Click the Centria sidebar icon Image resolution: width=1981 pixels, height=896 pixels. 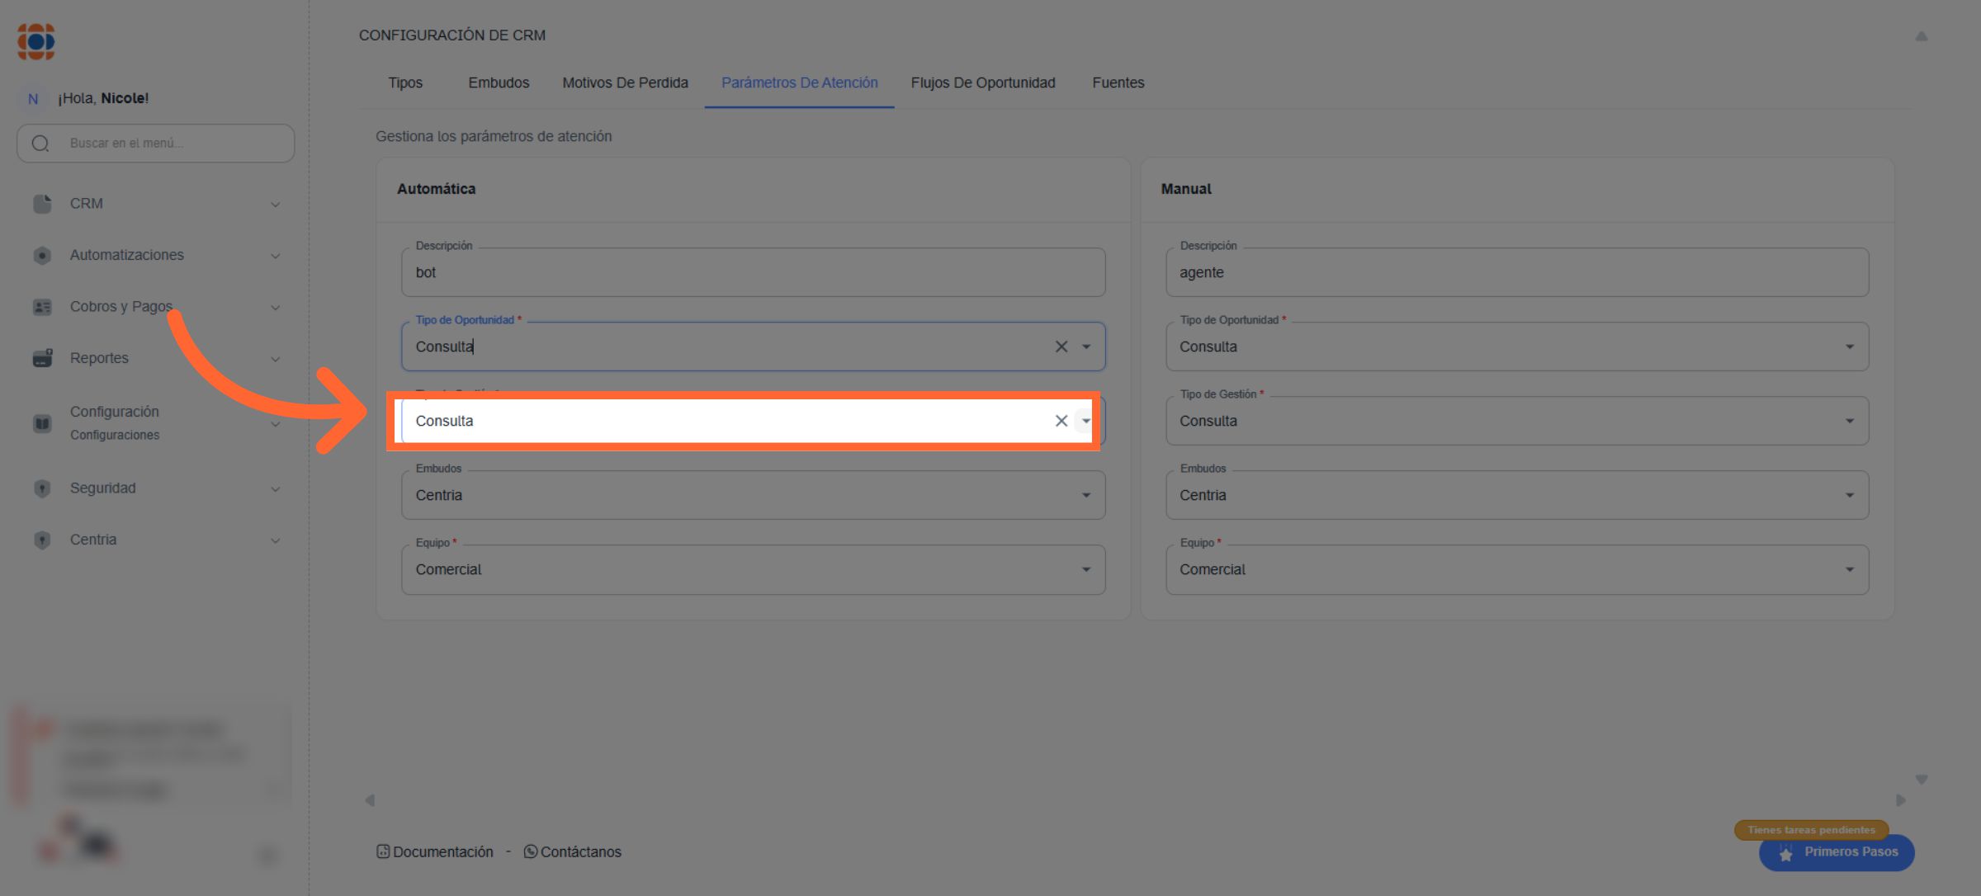pos(42,540)
